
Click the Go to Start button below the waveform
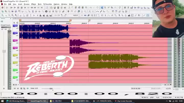[x=15, y=88]
